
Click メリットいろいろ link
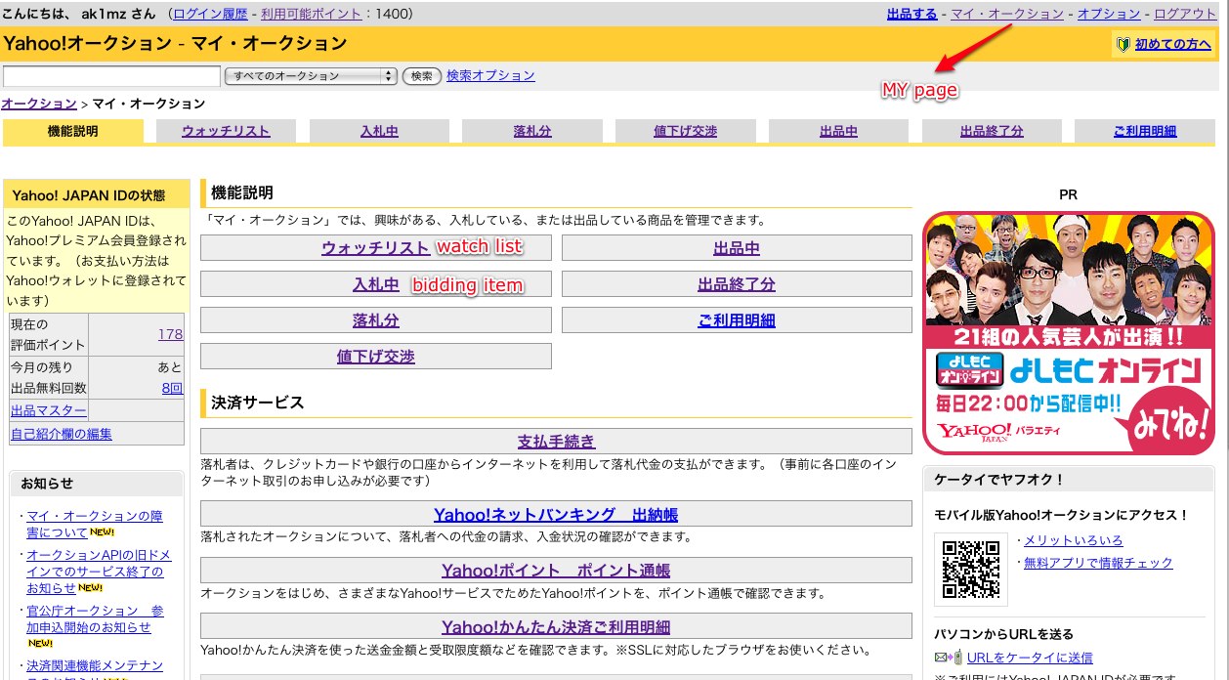pos(1074,540)
